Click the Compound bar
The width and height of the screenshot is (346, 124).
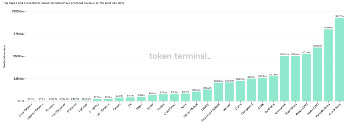(x=251, y=90)
